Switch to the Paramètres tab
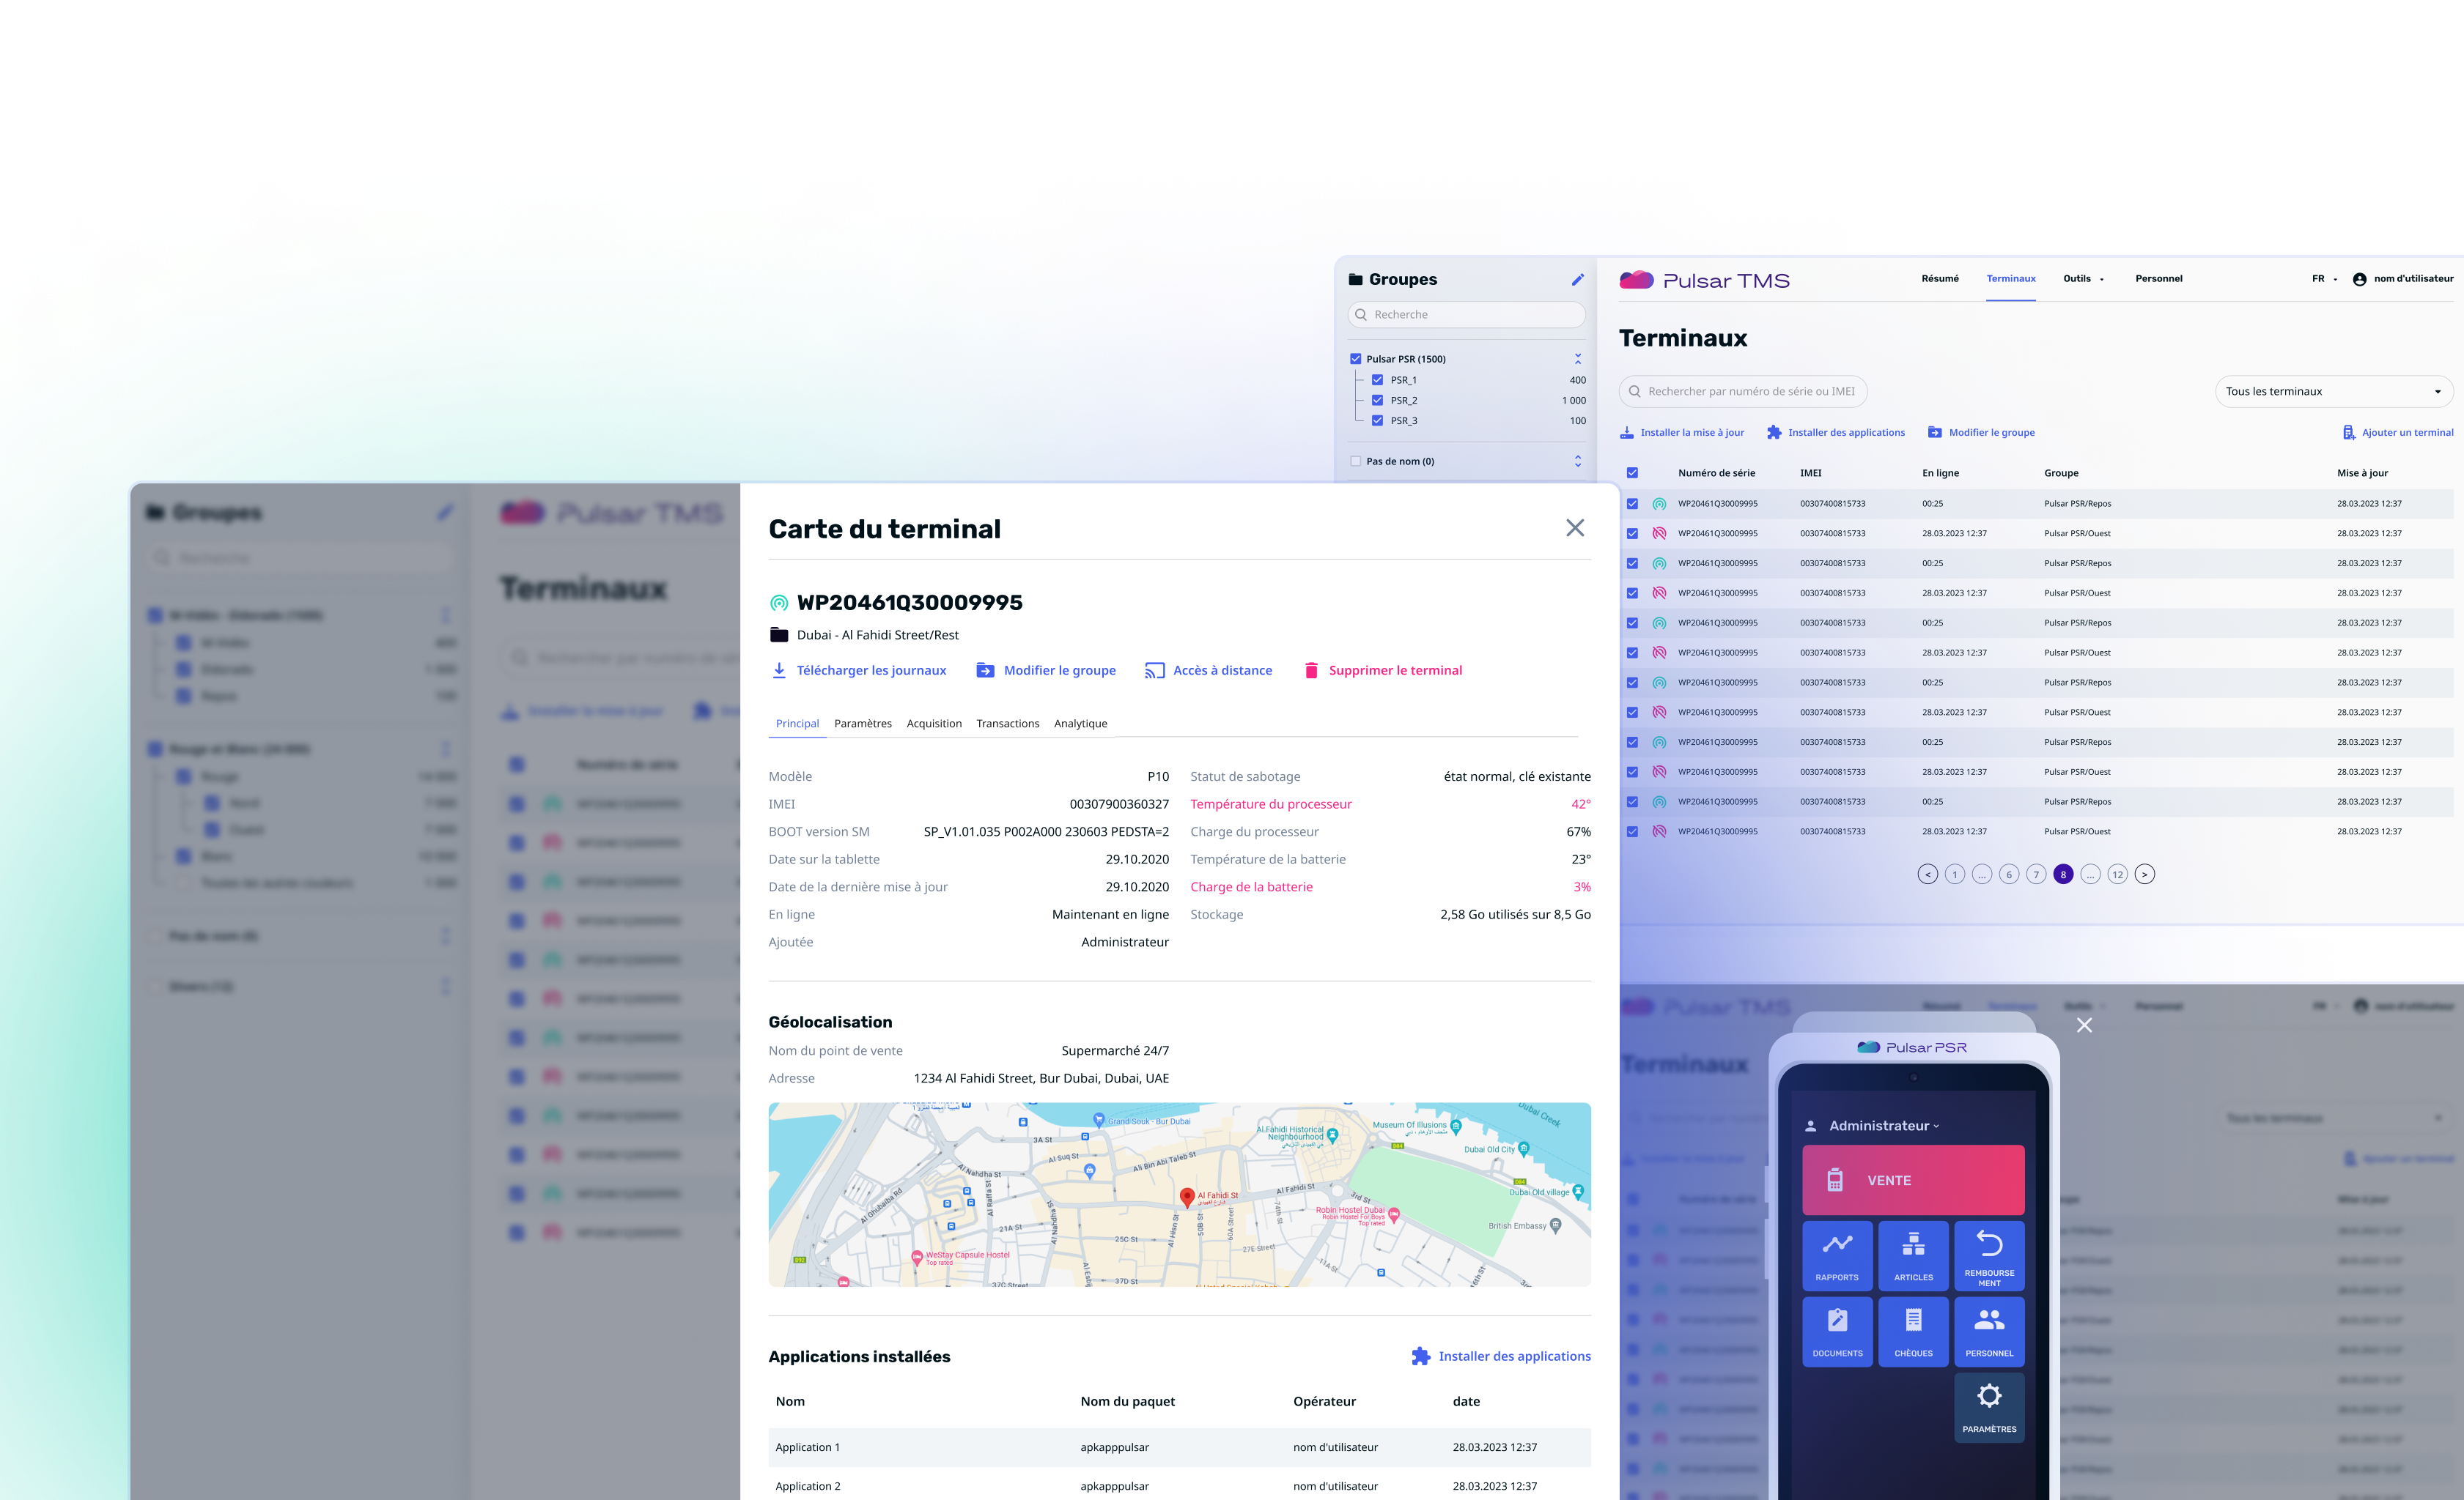Viewport: 2464px width, 1500px height. click(863, 724)
